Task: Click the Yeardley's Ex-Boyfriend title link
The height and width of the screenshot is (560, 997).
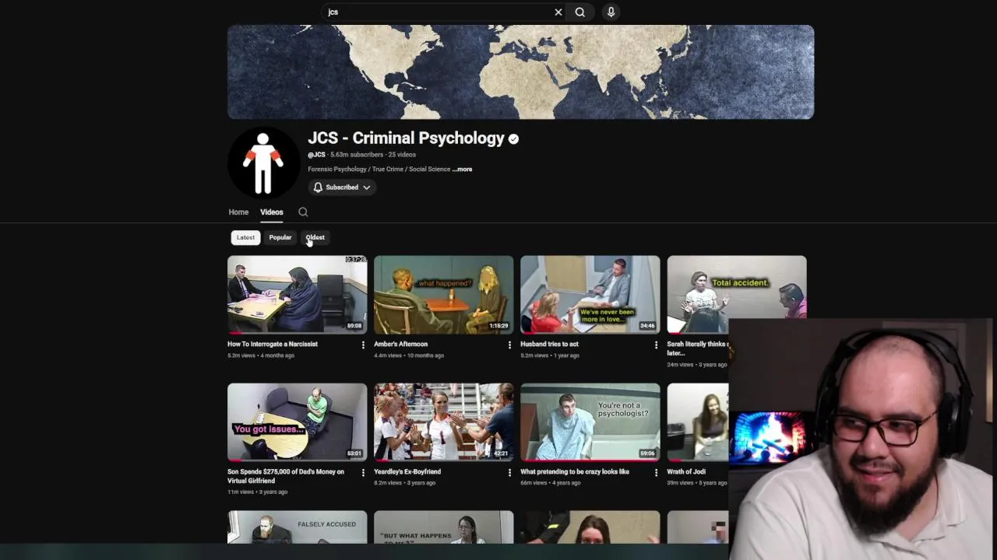Action: [407, 471]
